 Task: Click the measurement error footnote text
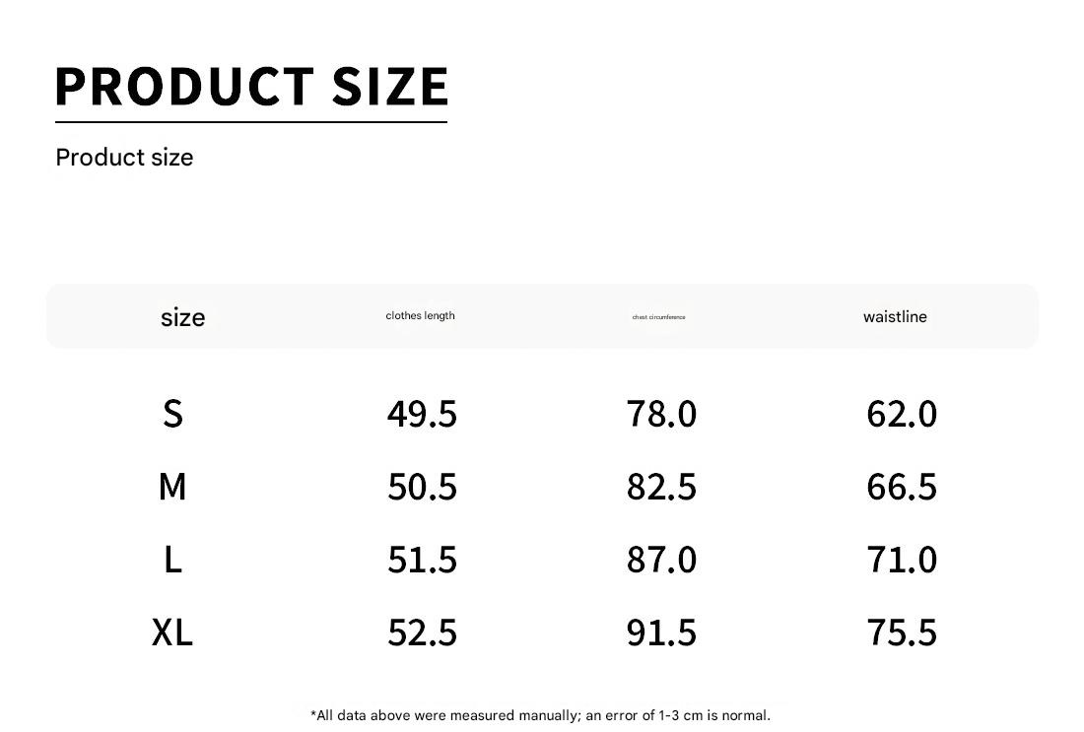pos(540,715)
